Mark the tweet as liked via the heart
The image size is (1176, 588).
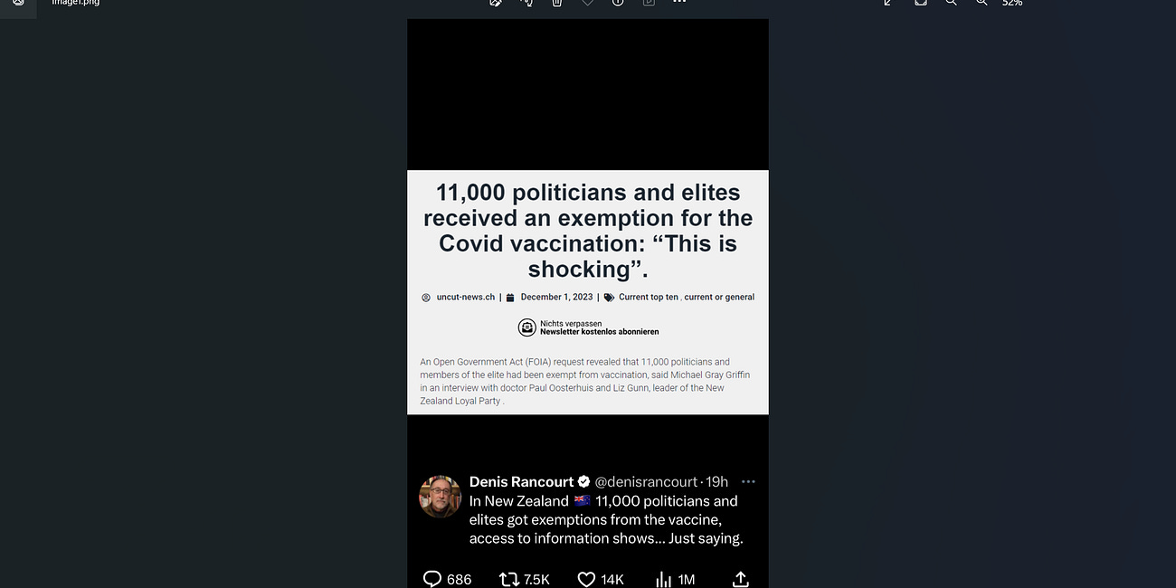click(585, 579)
